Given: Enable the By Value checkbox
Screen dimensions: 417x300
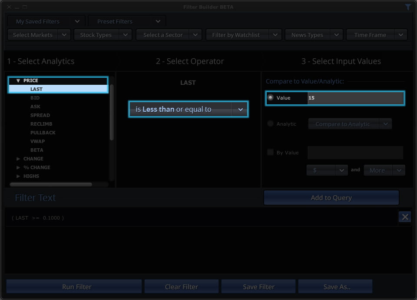Looking at the screenshot, I should coord(270,152).
